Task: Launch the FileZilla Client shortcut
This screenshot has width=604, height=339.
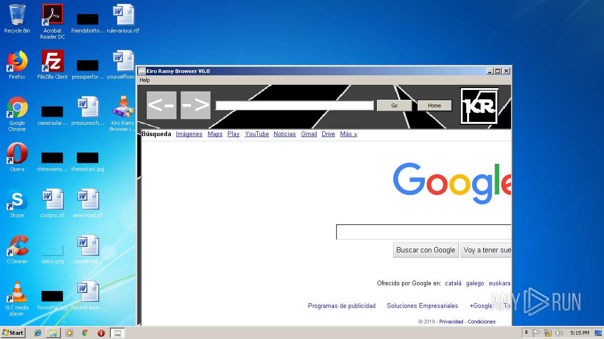Action: (52, 65)
